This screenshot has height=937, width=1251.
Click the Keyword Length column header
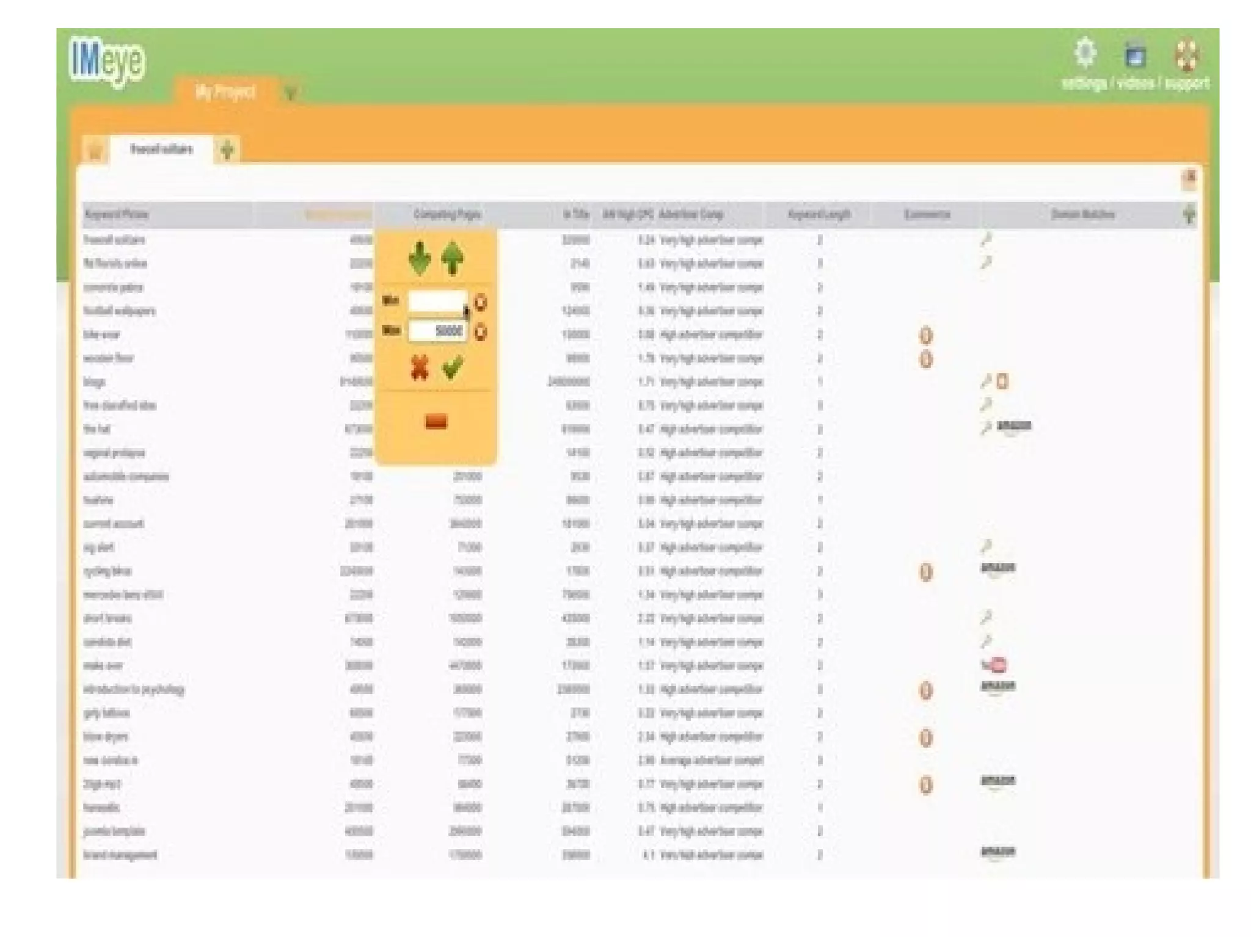tap(819, 214)
